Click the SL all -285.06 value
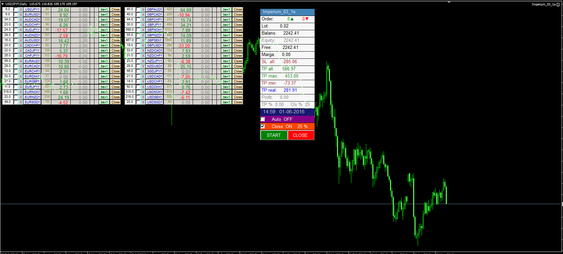The image size is (563, 254). (x=289, y=62)
